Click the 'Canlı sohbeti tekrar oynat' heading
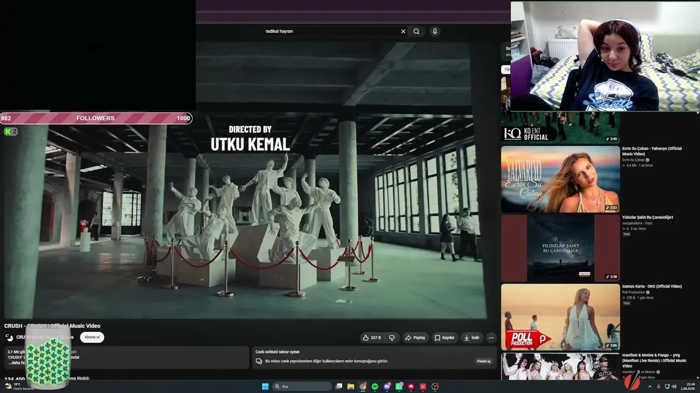The width and height of the screenshot is (700, 393). (277, 352)
